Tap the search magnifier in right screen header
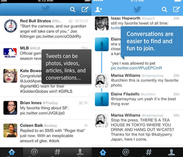The height and width of the screenshot is (157, 183). pyautogui.click(x=164, y=9)
